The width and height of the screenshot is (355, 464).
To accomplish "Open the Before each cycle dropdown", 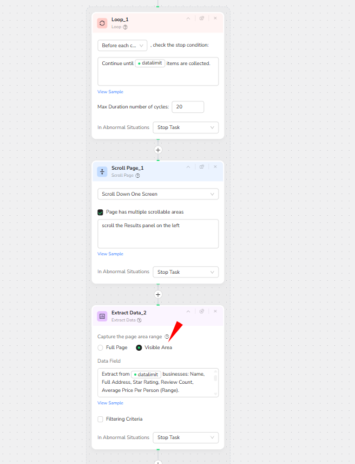I will (x=122, y=46).
